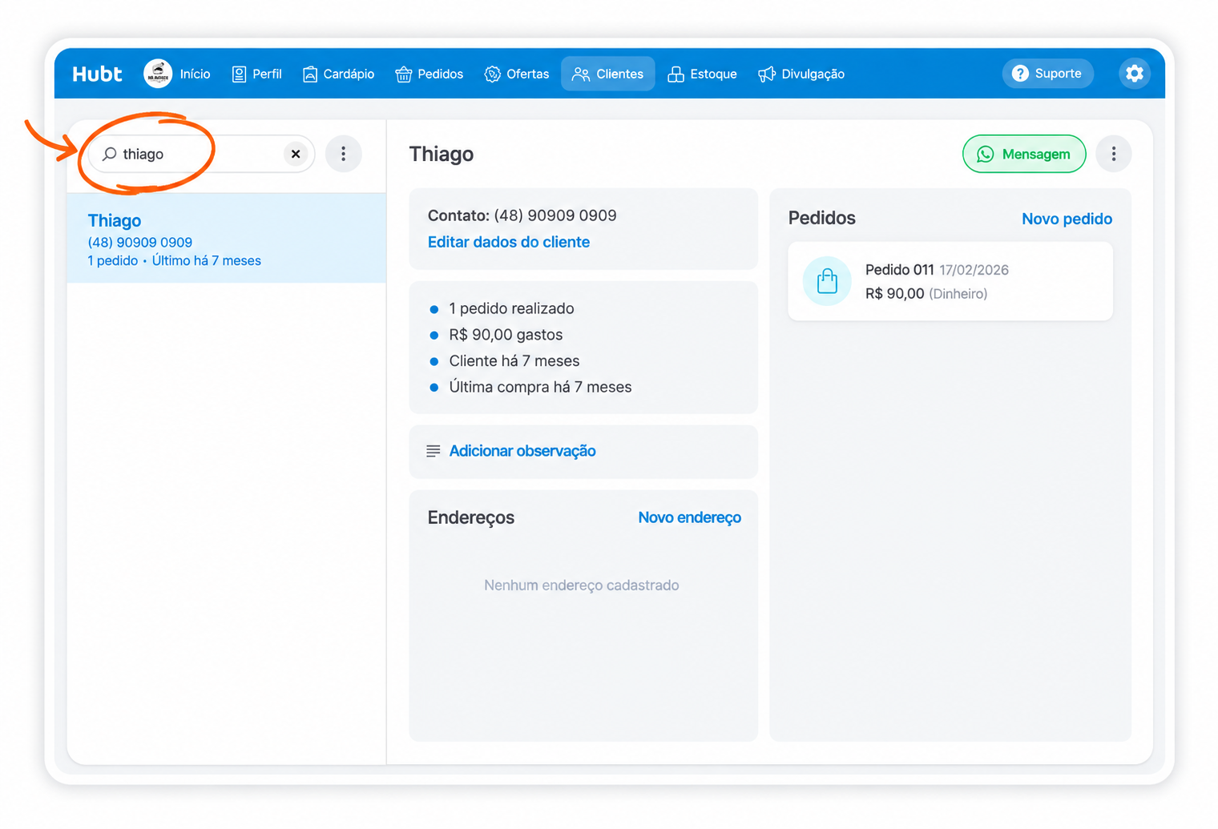The width and height of the screenshot is (1218, 829).
Task: Click Adicionar observação link
Action: point(522,451)
